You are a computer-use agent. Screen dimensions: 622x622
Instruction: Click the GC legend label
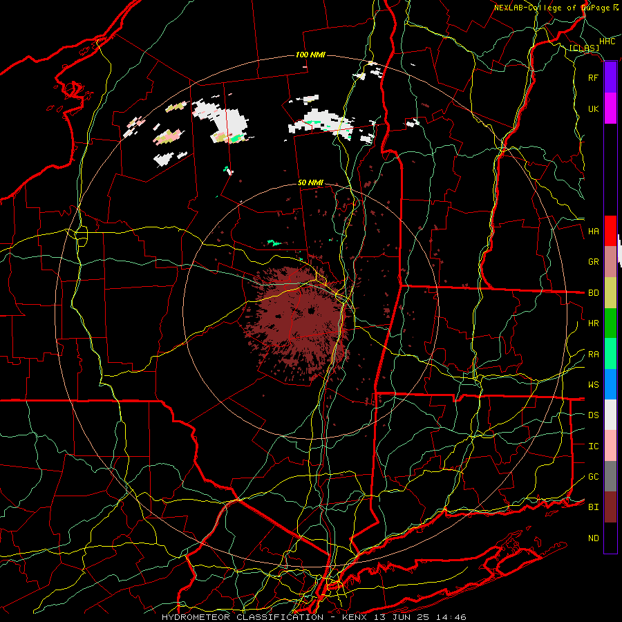(x=593, y=477)
